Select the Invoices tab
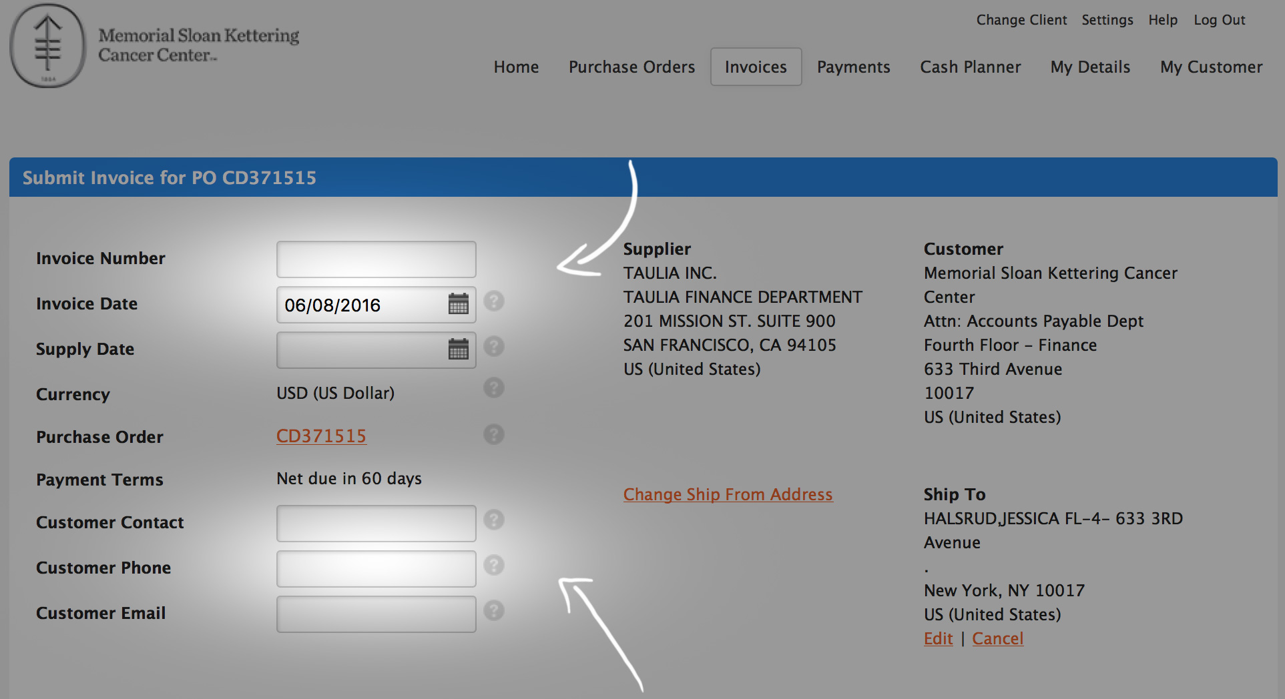This screenshot has height=699, width=1285. [x=756, y=67]
